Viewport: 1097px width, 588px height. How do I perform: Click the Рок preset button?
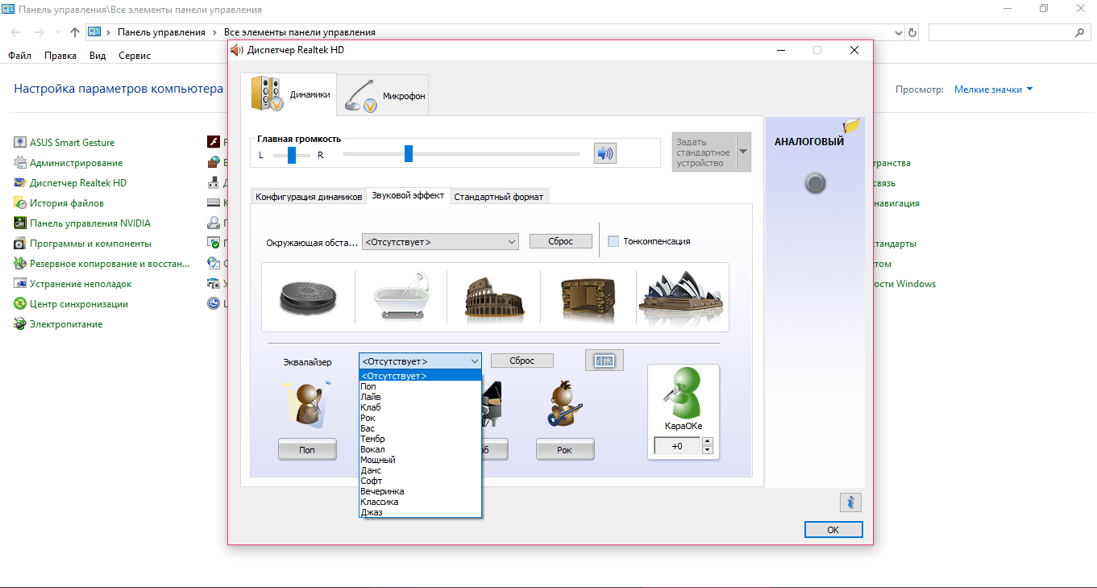(x=565, y=450)
